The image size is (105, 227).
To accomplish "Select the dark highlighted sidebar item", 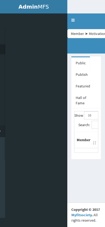I will click(x=3, y=49).
